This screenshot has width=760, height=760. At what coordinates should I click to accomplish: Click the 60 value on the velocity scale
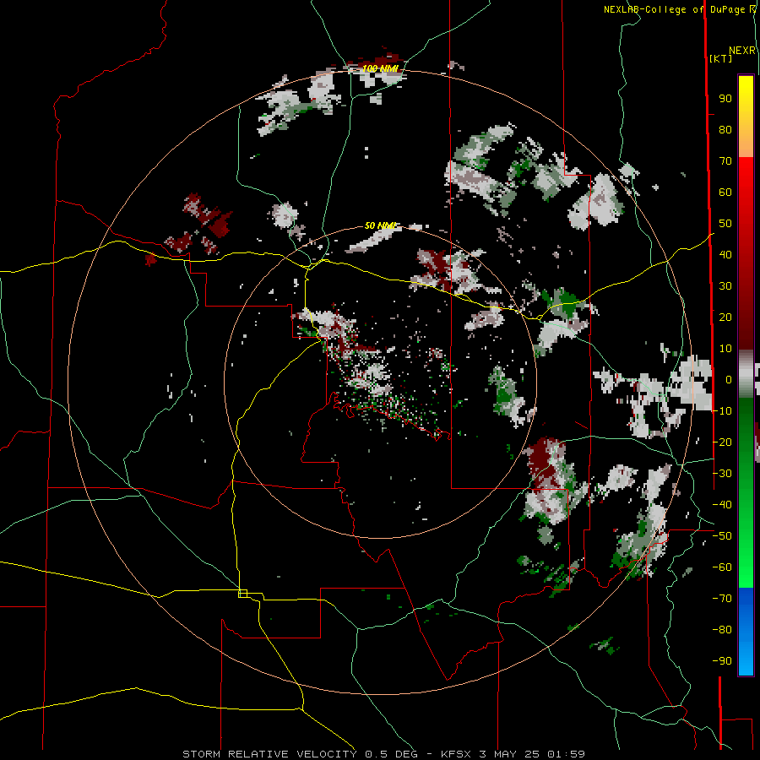725,193
